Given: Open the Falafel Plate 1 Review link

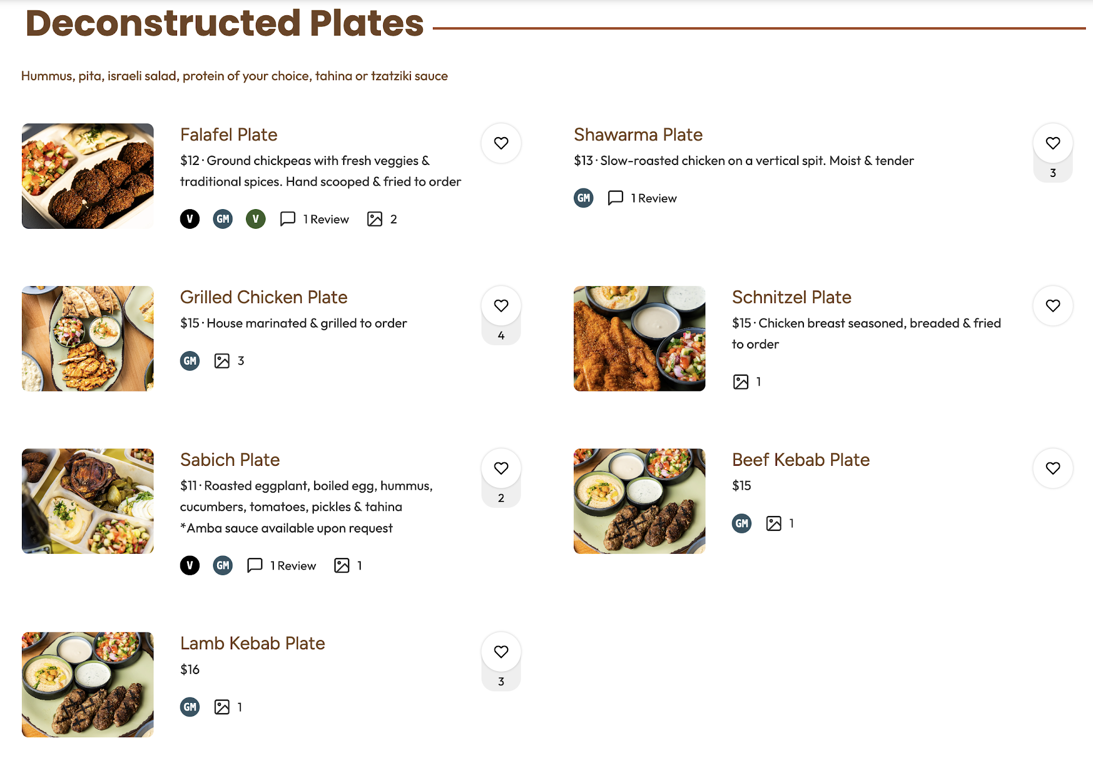Looking at the screenshot, I should coord(315,219).
